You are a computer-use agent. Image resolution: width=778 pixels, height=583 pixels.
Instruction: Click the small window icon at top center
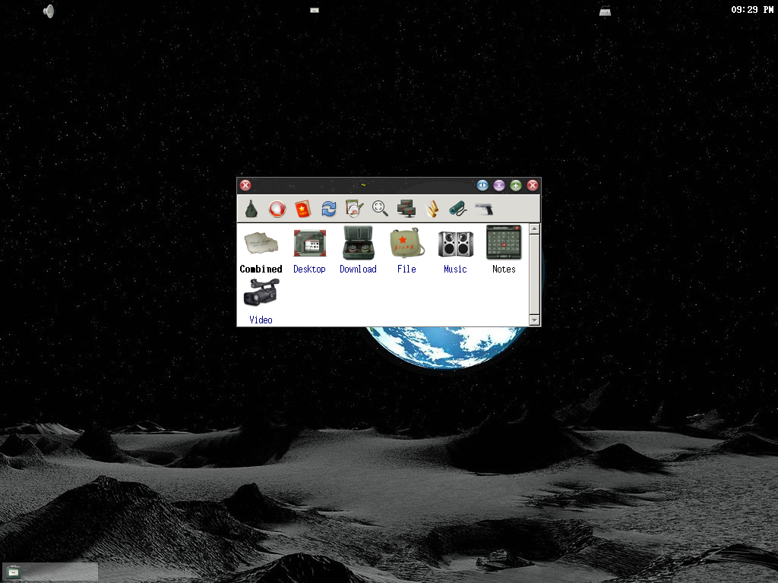tap(315, 10)
